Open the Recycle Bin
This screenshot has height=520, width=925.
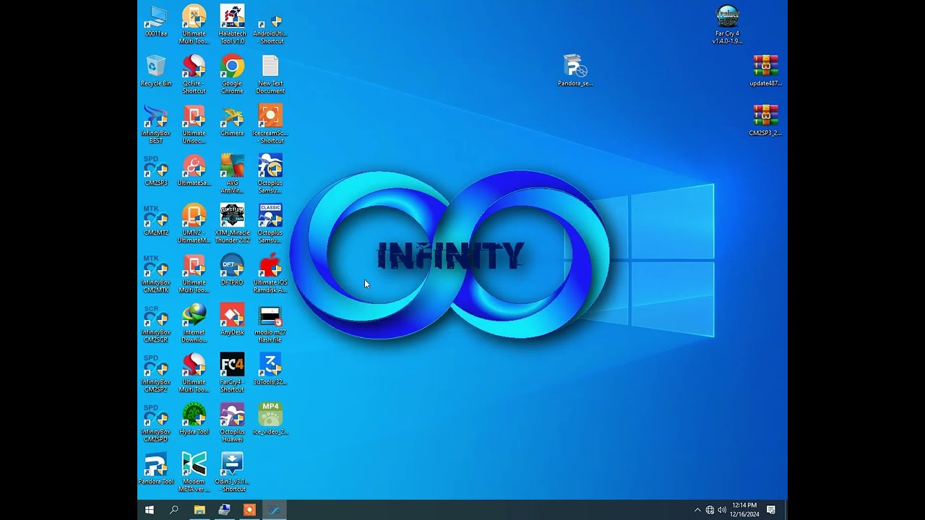[x=155, y=70]
